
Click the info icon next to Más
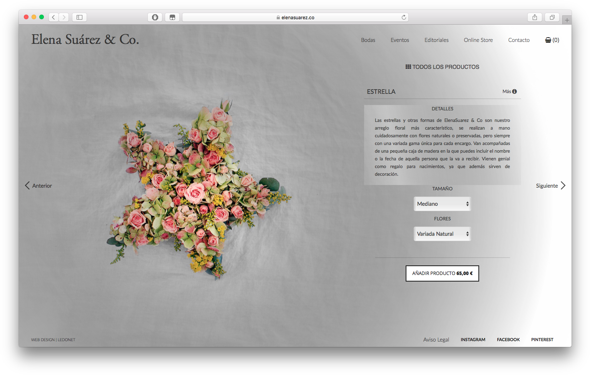point(514,91)
